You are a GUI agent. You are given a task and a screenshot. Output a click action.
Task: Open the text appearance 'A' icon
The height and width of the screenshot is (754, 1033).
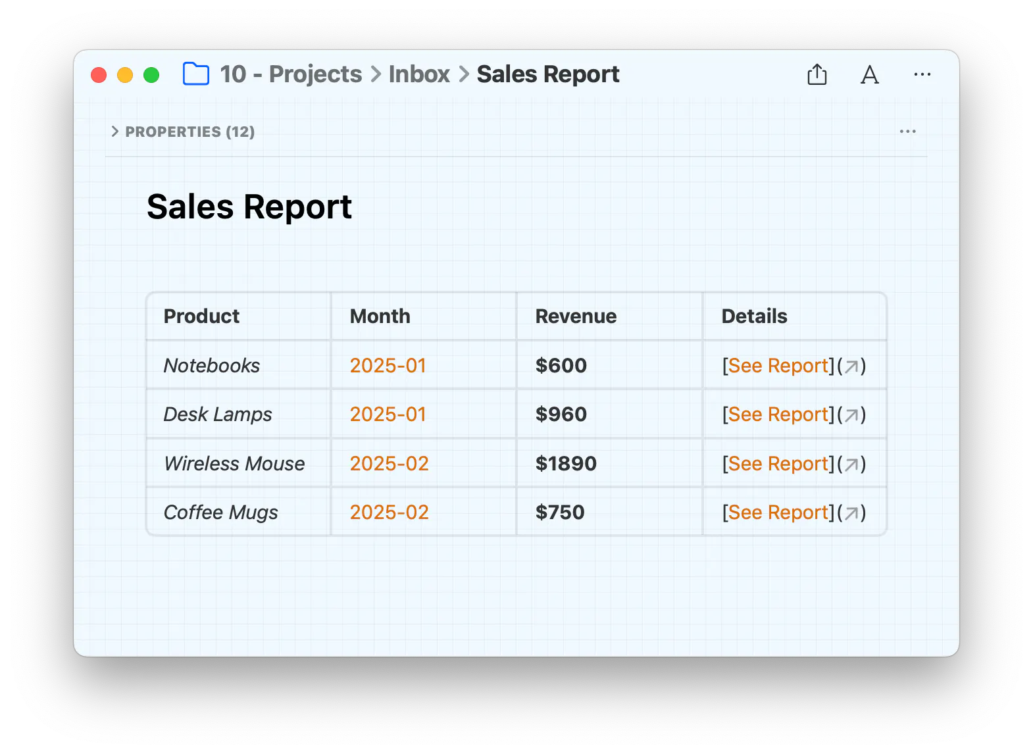pos(869,75)
